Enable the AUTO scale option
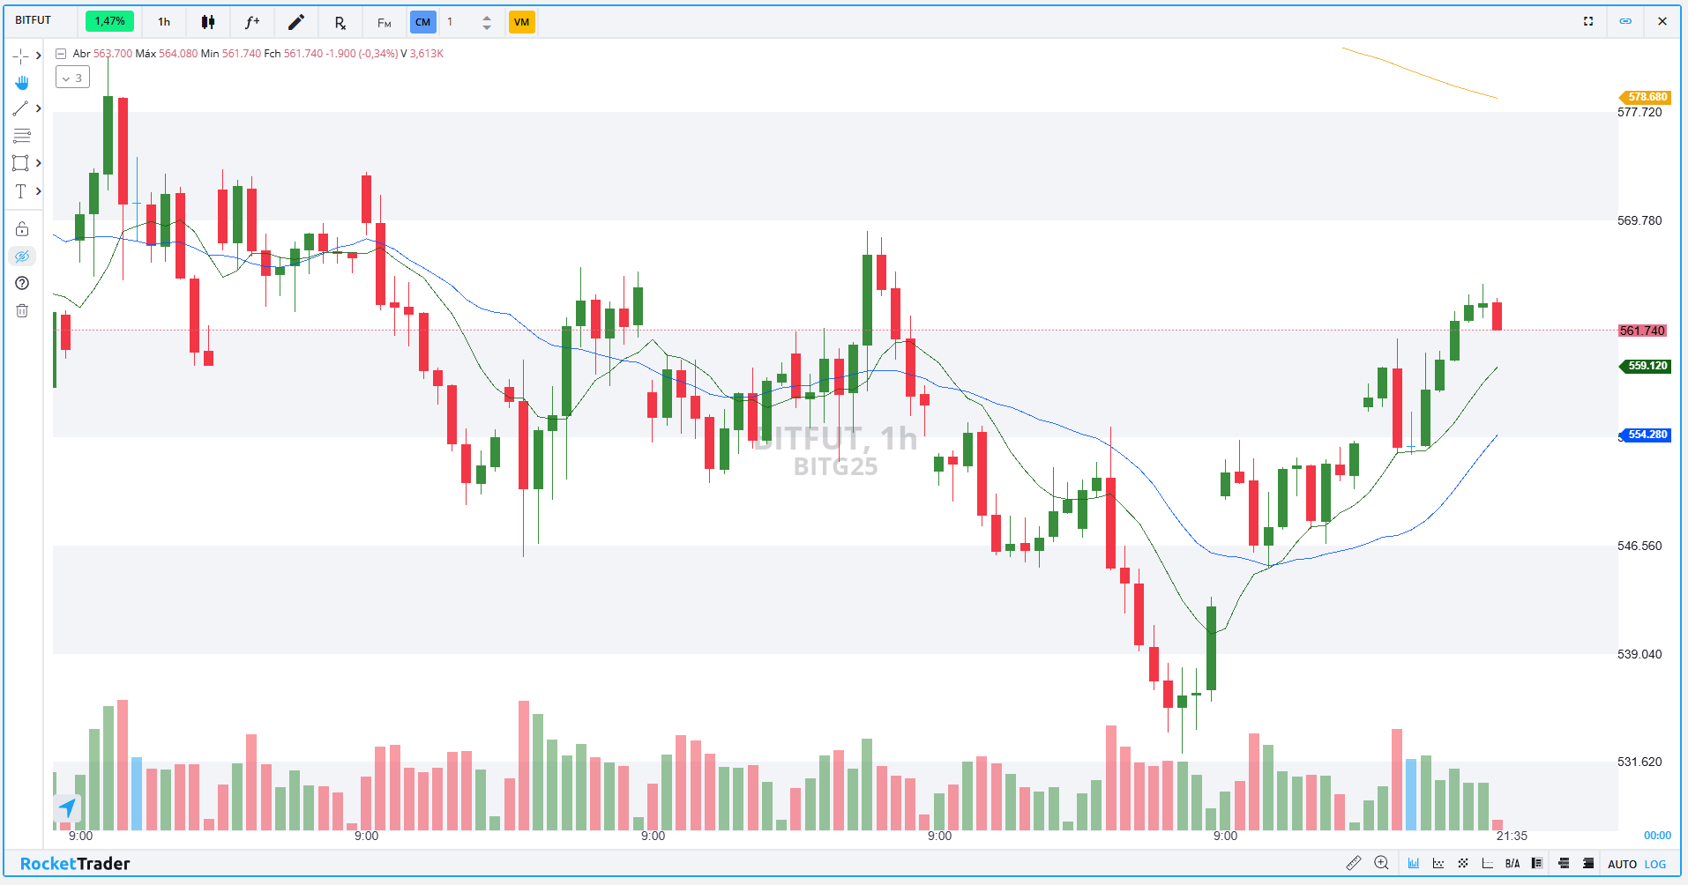Viewport: 1688px width, 885px height. coord(1622,864)
